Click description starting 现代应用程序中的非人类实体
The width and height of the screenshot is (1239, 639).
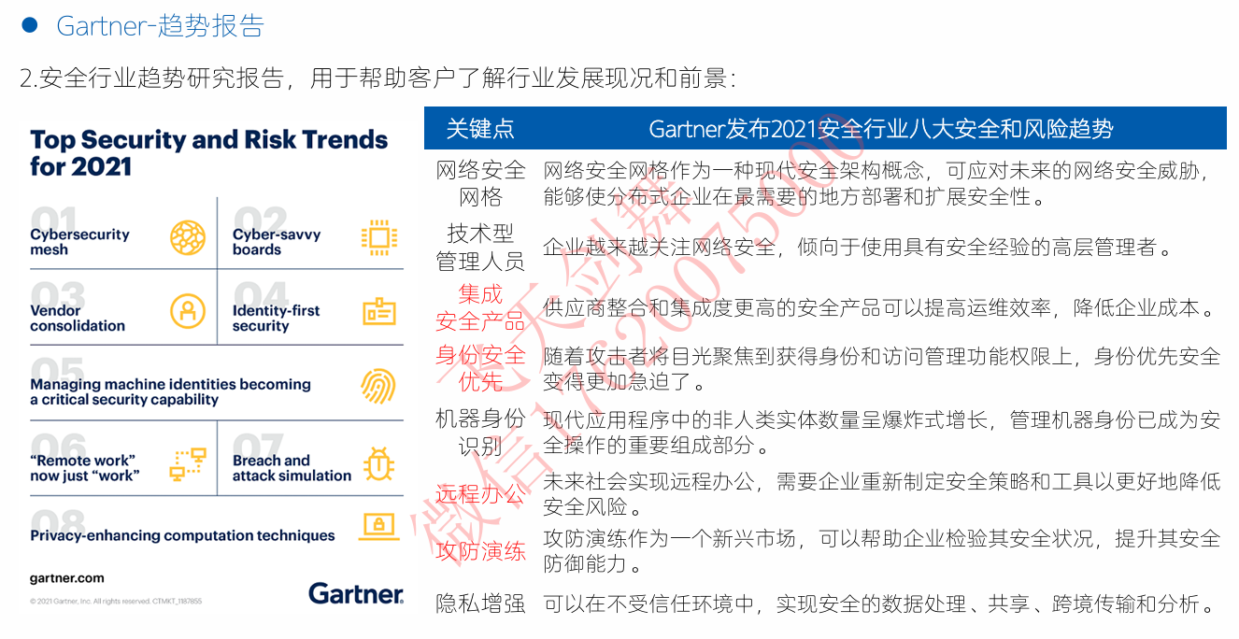881,433
